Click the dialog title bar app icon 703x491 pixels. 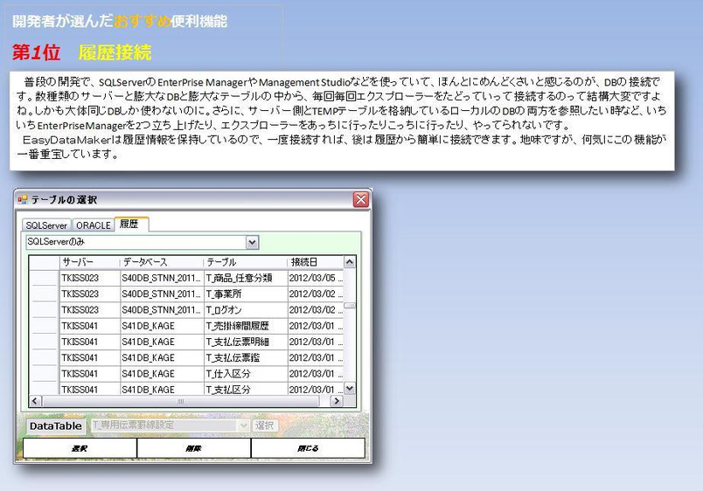23,200
